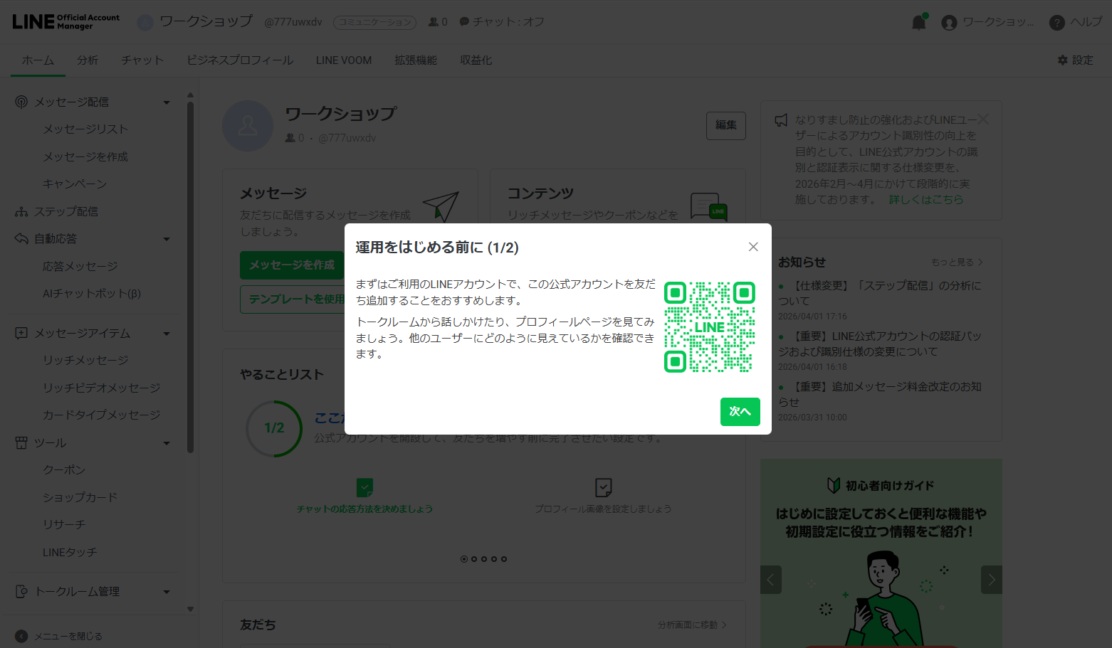Collapse the メッセージアイテム section
This screenshot has height=648, width=1112.
(167, 333)
